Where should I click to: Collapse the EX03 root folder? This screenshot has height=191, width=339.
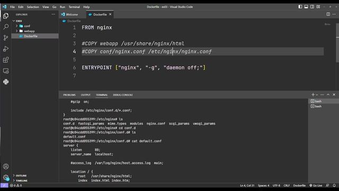point(34,21)
